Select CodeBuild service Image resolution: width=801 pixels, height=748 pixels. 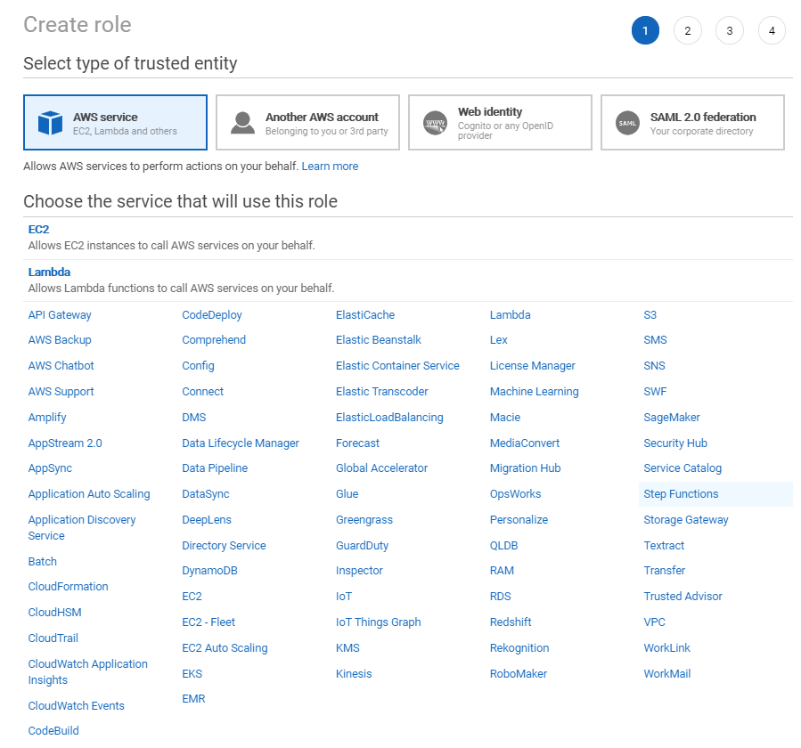53,731
